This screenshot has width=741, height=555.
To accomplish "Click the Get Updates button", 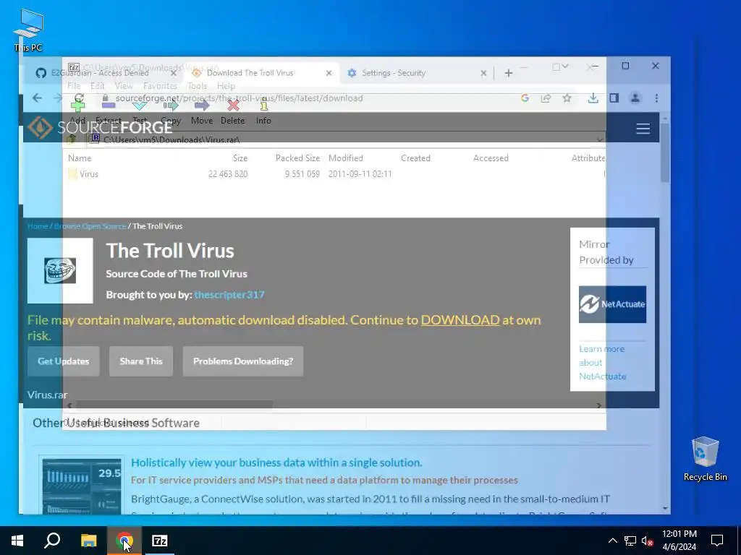I will coord(64,361).
